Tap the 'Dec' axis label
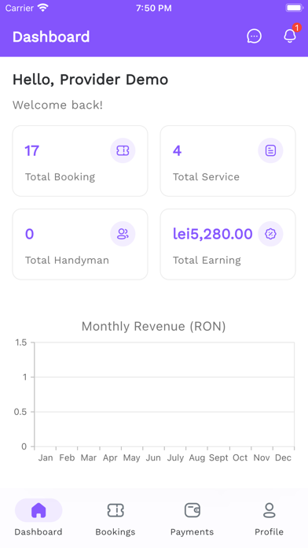This screenshot has height=548, width=308. click(x=283, y=457)
